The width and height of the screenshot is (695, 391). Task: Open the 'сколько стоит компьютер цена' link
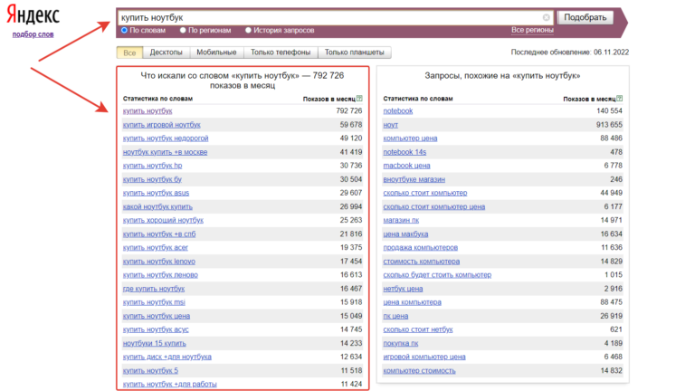tap(434, 206)
